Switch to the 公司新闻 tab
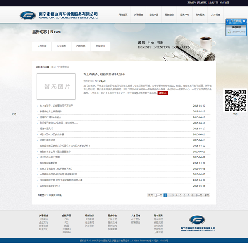The width and height of the screenshot is (248, 243). pyautogui.click(x=42, y=46)
